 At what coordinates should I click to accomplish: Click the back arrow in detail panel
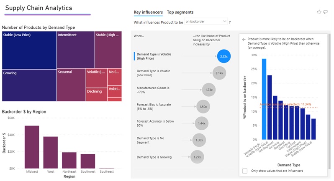(244, 40)
